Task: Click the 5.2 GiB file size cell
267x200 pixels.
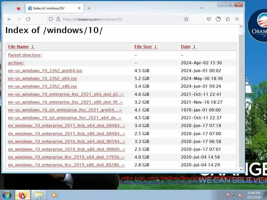Action: [x=142, y=79]
